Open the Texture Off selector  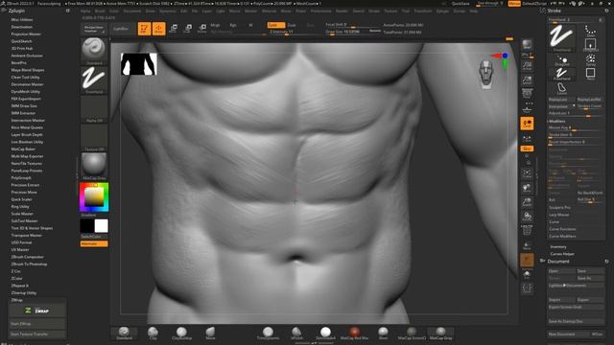94,138
